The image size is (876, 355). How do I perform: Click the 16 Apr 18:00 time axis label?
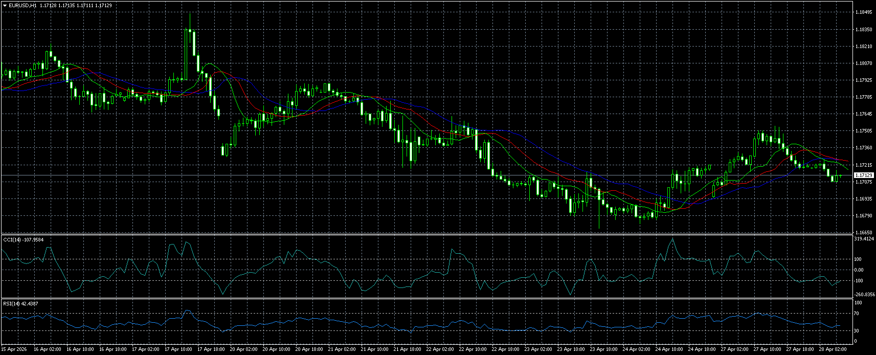[113, 349]
